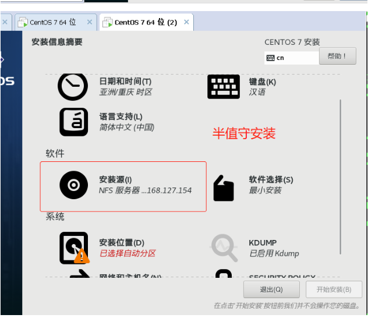The width and height of the screenshot is (368, 318).
Task: Switch to CentOS 7 64 位 tab
Action: point(56,22)
